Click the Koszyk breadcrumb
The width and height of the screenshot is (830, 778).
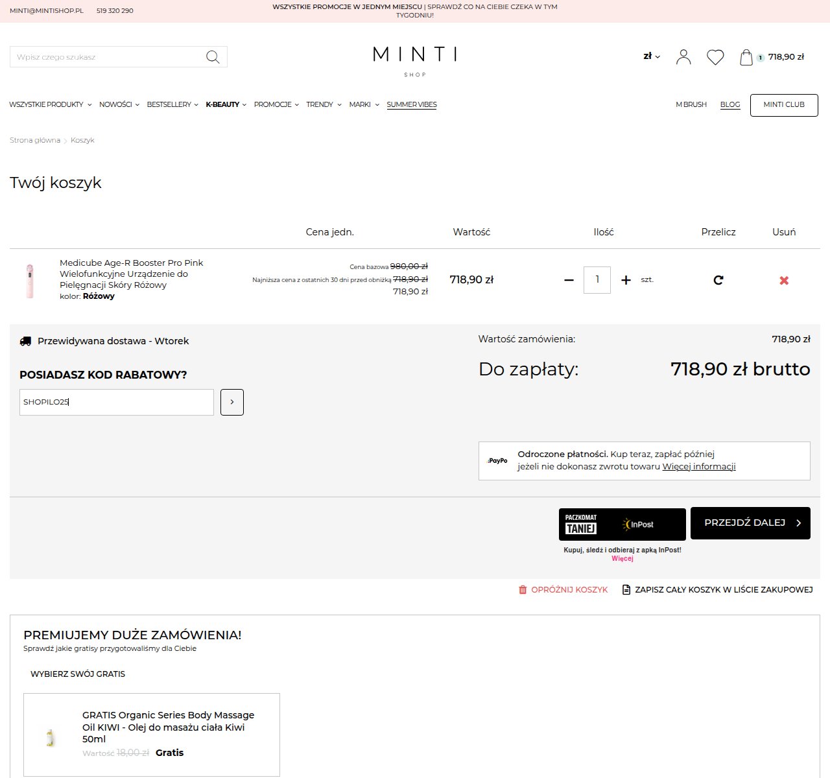(x=82, y=140)
